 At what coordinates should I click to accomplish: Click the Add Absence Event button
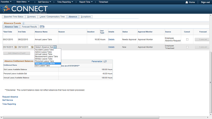click(17, 53)
